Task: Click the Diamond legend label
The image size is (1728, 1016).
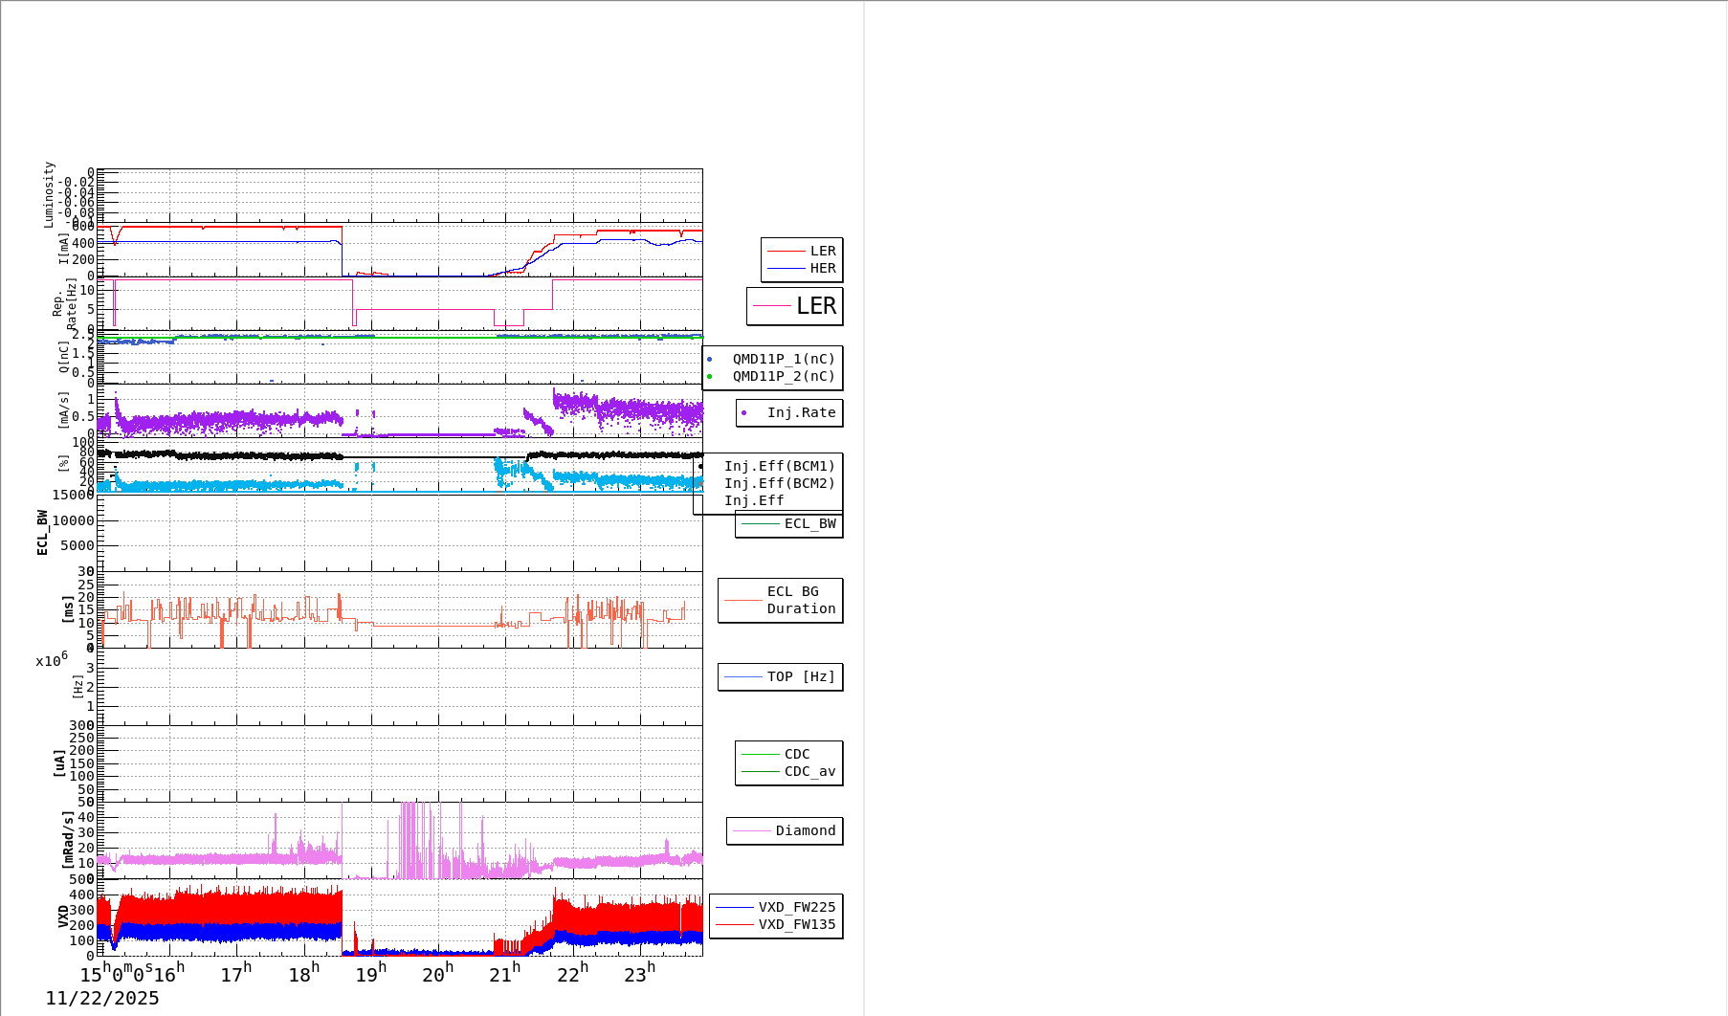Action: coord(805,831)
